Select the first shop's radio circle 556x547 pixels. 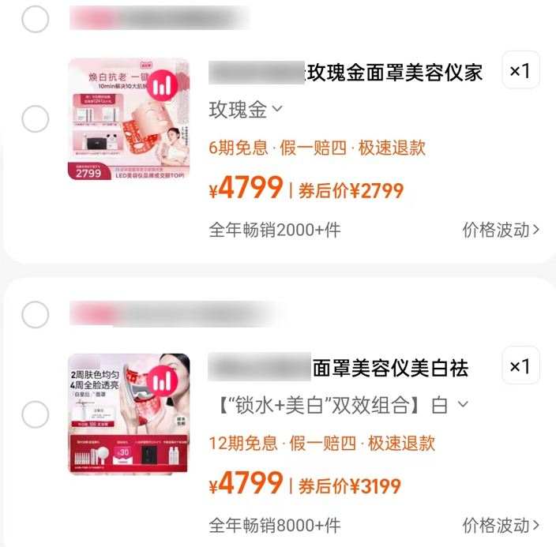(35, 19)
